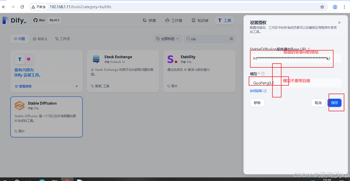
Task: Click the address bar URL text
Action: (80, 7)
